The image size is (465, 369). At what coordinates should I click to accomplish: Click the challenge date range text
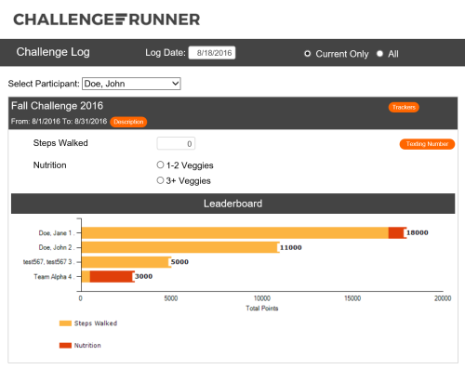[x=59, y=122]
